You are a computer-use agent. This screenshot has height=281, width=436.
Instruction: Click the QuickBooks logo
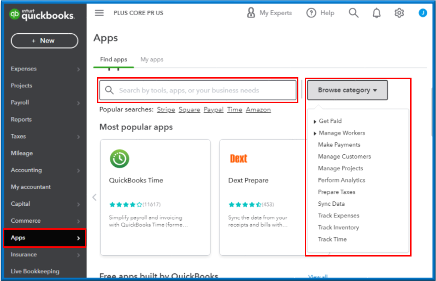42,14
